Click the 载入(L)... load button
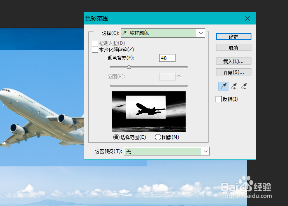 (x=234, y=61)
